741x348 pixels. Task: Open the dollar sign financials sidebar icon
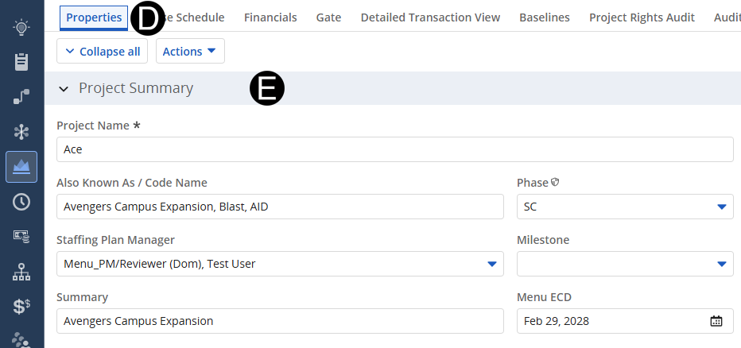(21, 307)
